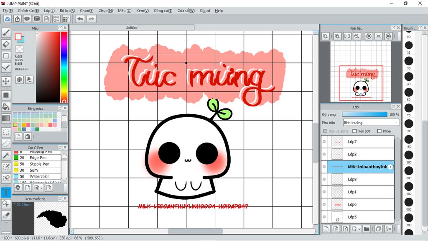Click the Undo arrow

click(x=80, y=19)
